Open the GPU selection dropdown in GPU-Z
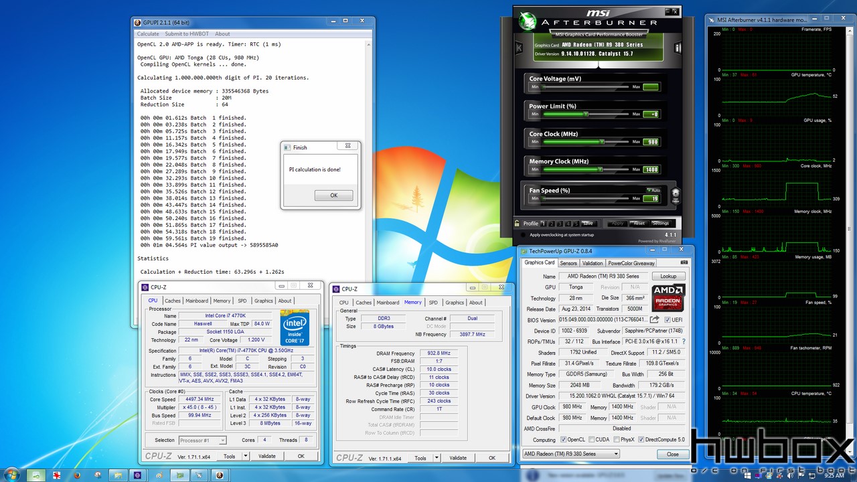Screen dimensions: 857x482 tap(570, 453)
